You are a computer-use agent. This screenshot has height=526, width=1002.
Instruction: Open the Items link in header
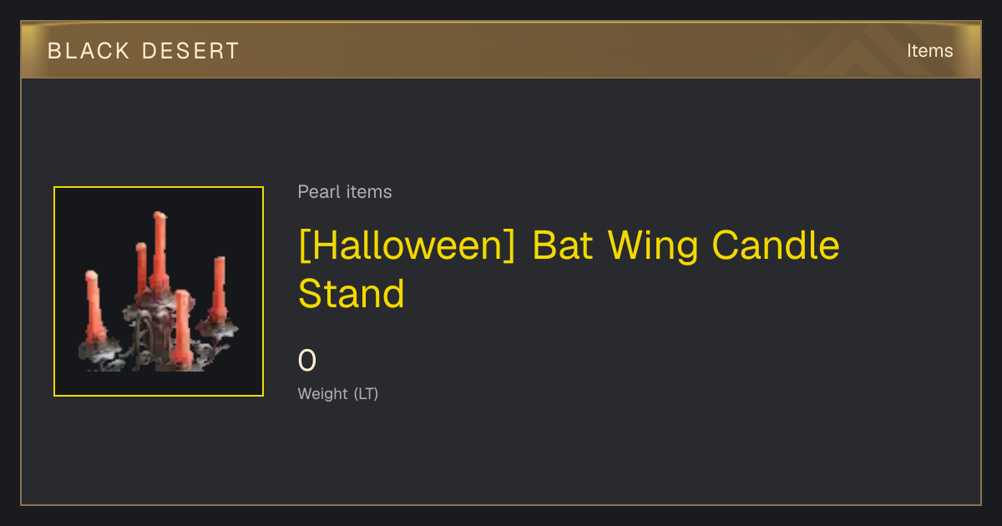(929, 51)
